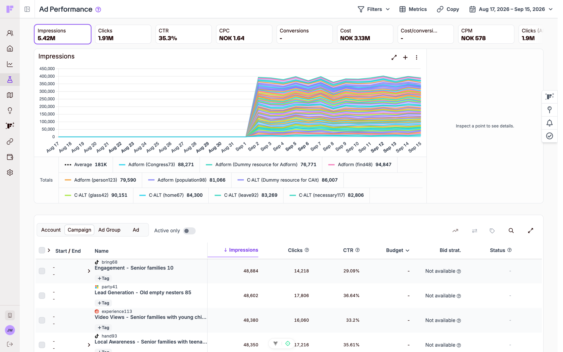Expand the Engagement - Senior families 10 row
563x352 pixels.
pos(89,271)
